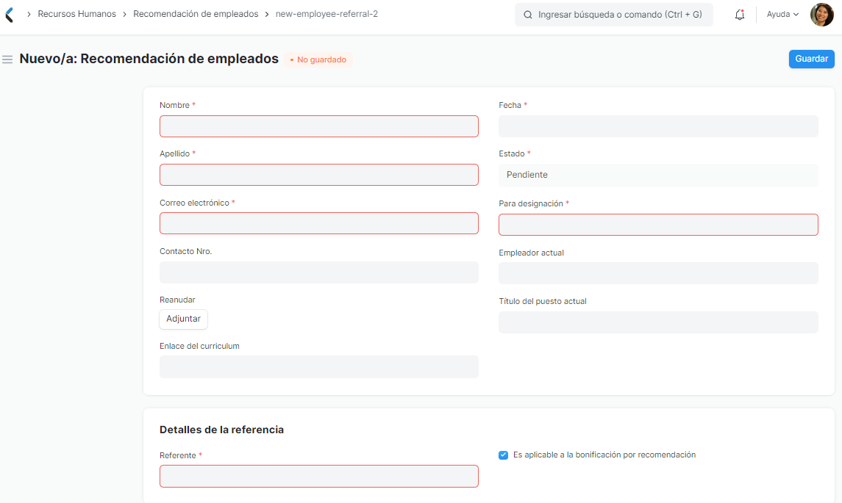
Task: Open the notifications bell icon
Action: click(739, 14)
